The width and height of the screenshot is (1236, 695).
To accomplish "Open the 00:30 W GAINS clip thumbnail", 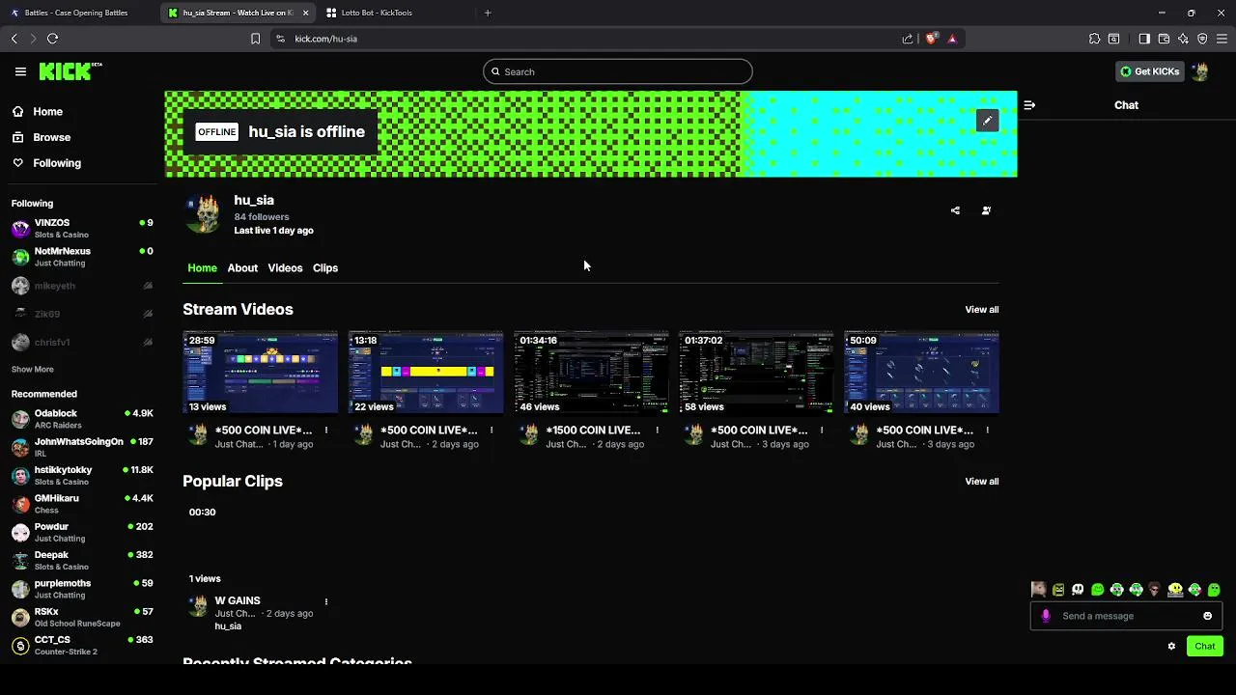I will pos(261,545).
